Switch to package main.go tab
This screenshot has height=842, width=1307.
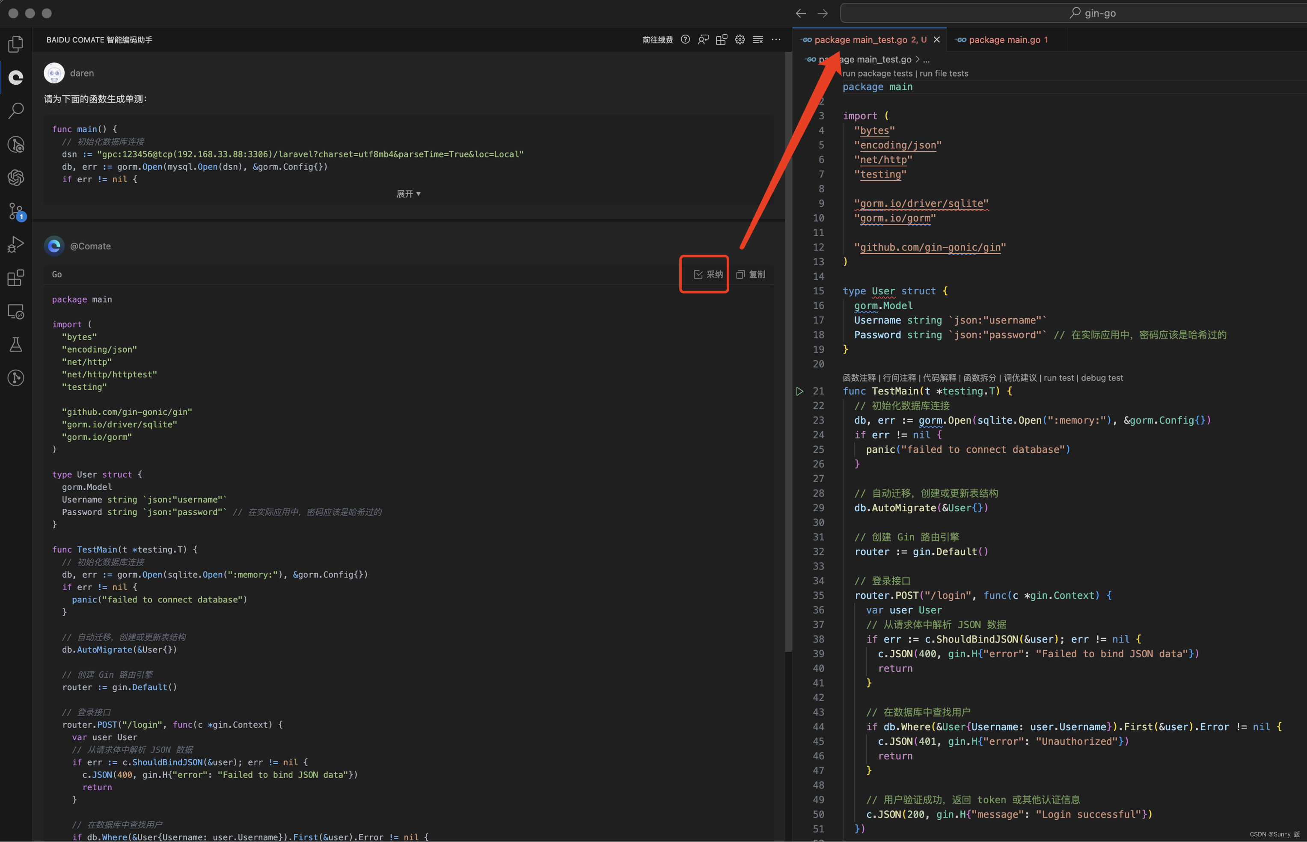pyautogui.click(x=1004, y=39)
